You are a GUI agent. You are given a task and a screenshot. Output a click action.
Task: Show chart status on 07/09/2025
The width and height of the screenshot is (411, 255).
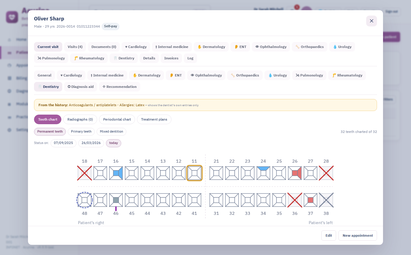click(x=63, y=143)
